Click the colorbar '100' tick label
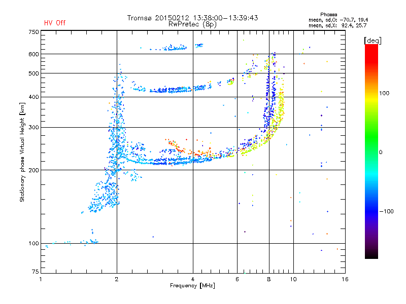406x304 pixels. [384, 93]
